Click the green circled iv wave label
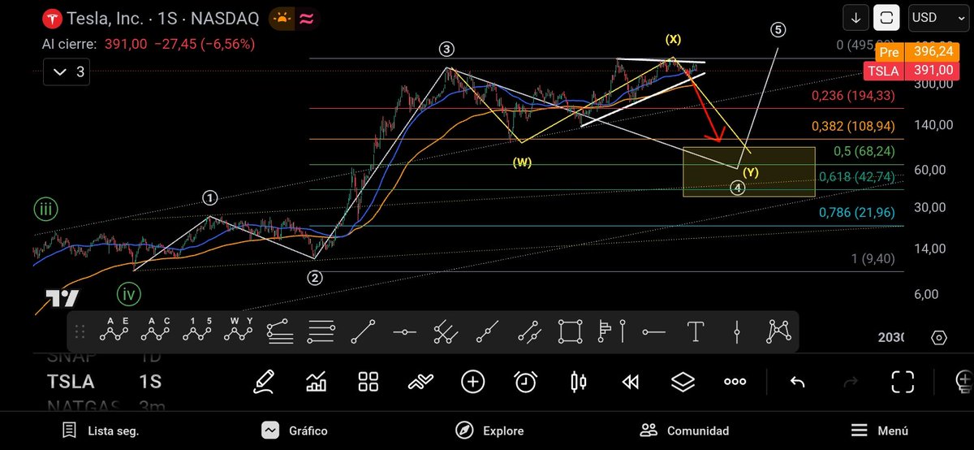The image size is (974, 450). tap(127, 292)
